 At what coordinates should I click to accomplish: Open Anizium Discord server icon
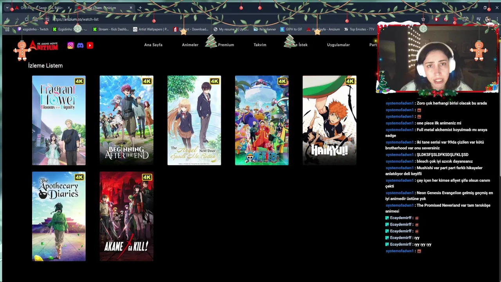click(80, 45)
